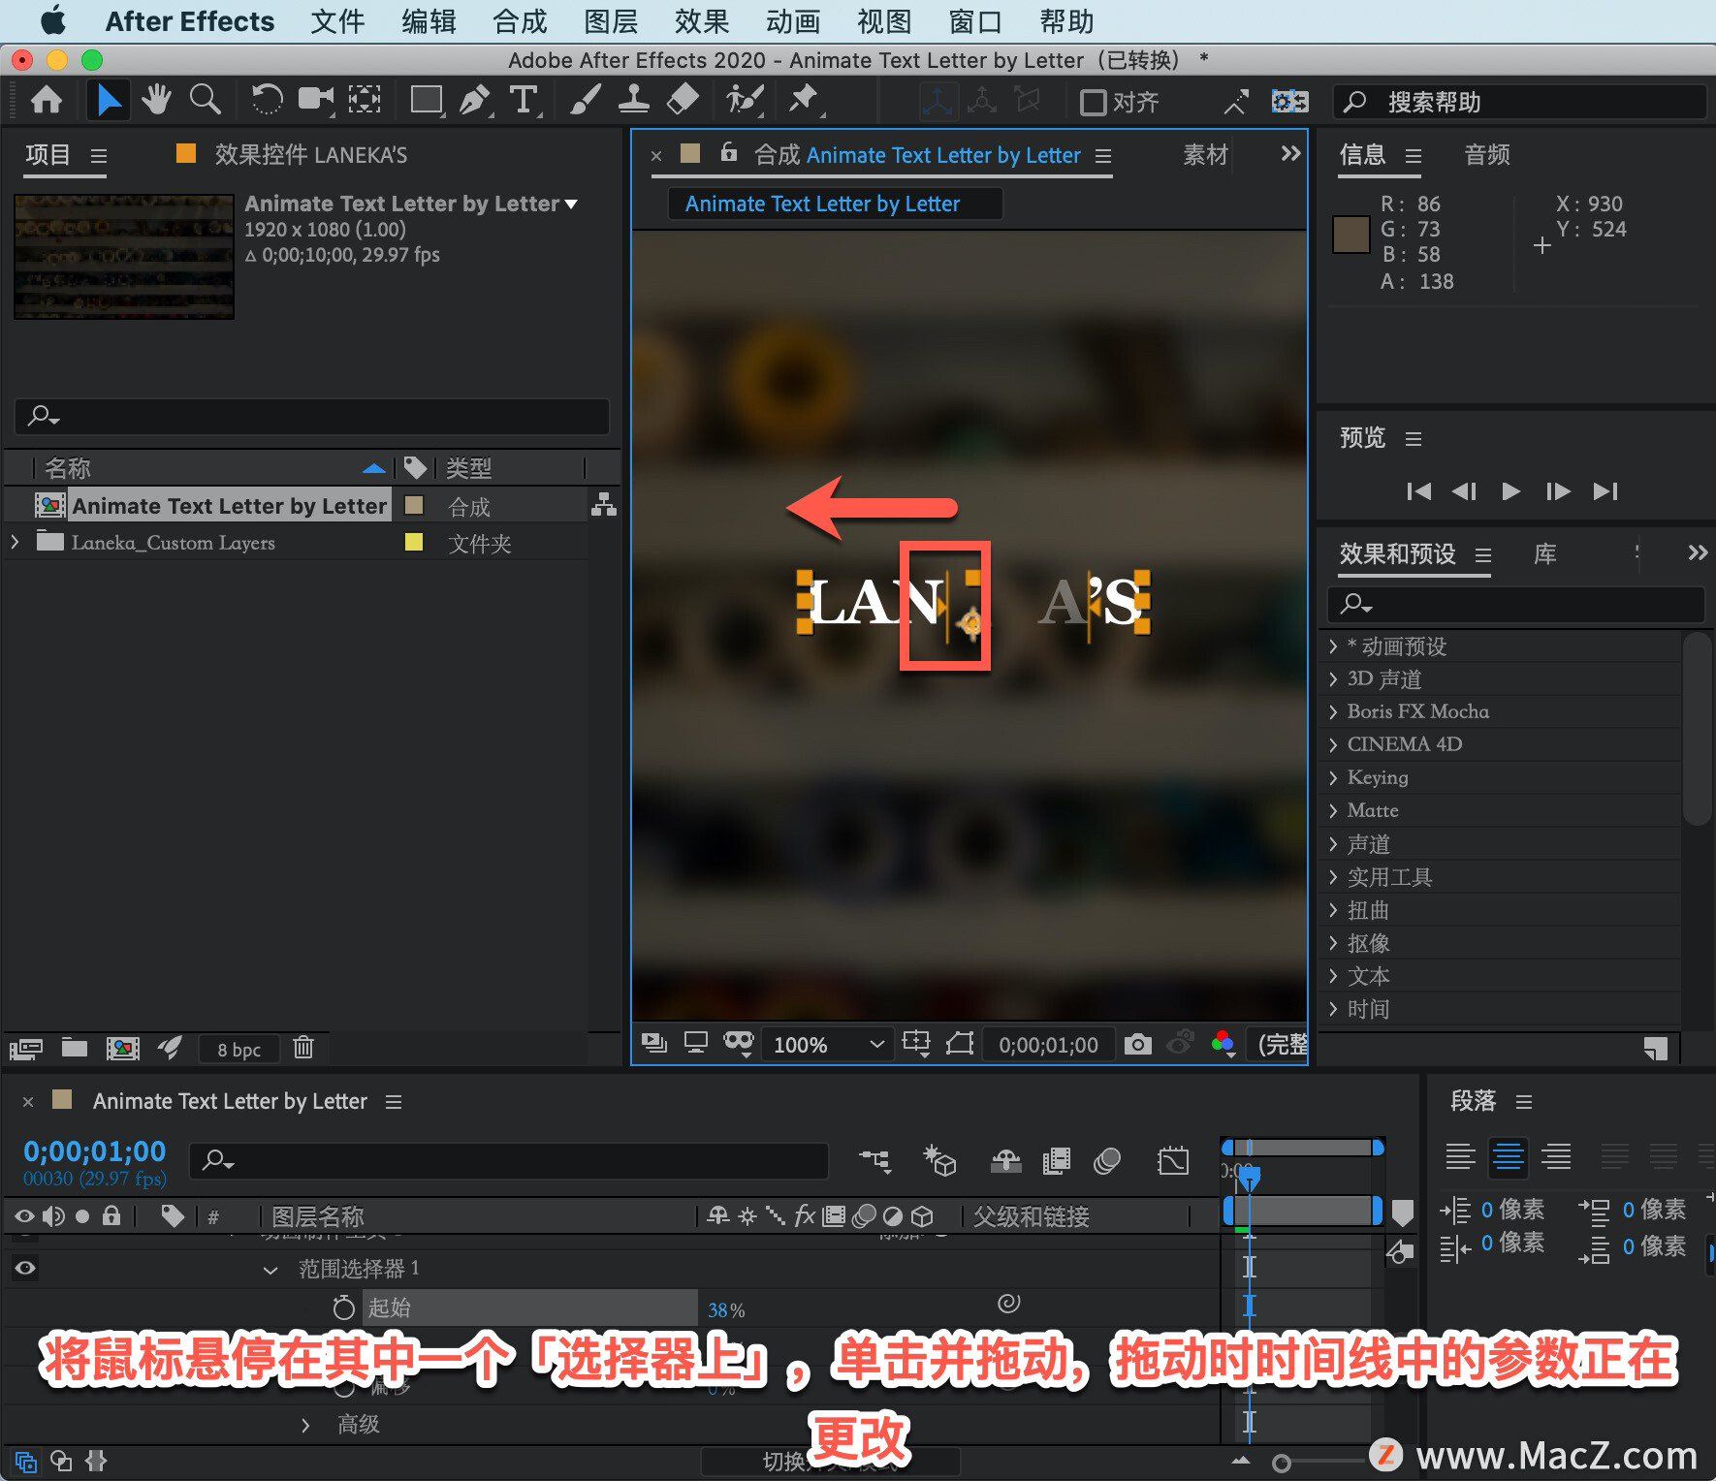The image size is (1716, 1481).
Task: Toggle the hide shy layers icon in timeline
Action: pos(1005,1160)
